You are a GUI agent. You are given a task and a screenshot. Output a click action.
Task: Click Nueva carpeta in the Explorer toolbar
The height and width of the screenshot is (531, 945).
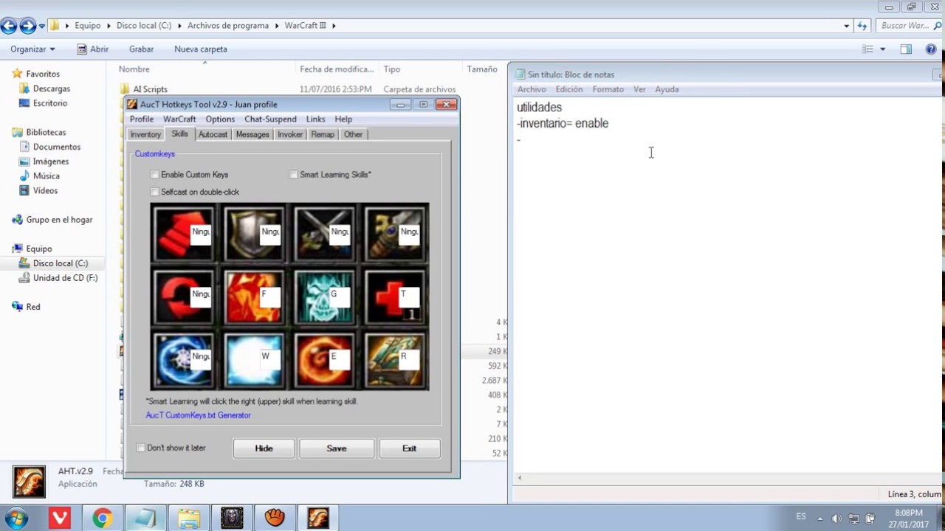201,49
